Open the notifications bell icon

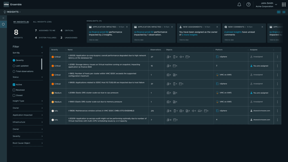point(239,4)
